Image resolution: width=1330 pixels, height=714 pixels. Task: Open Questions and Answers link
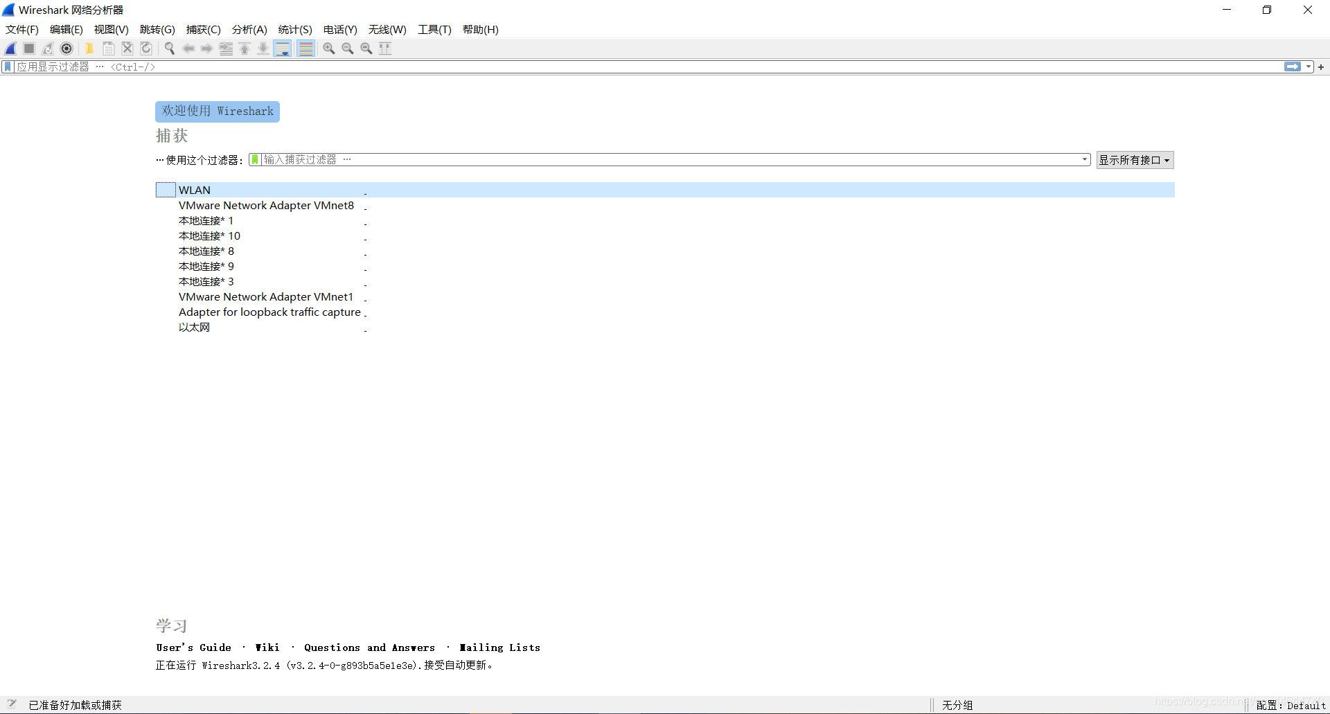click(370, 648)
